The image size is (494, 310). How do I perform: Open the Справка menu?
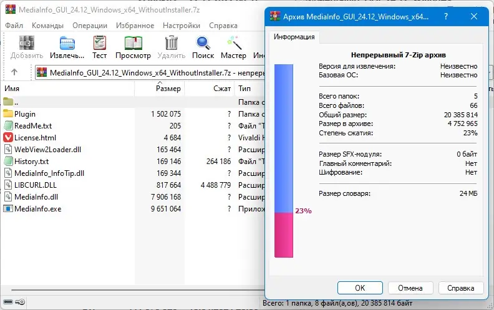[223, 26]
